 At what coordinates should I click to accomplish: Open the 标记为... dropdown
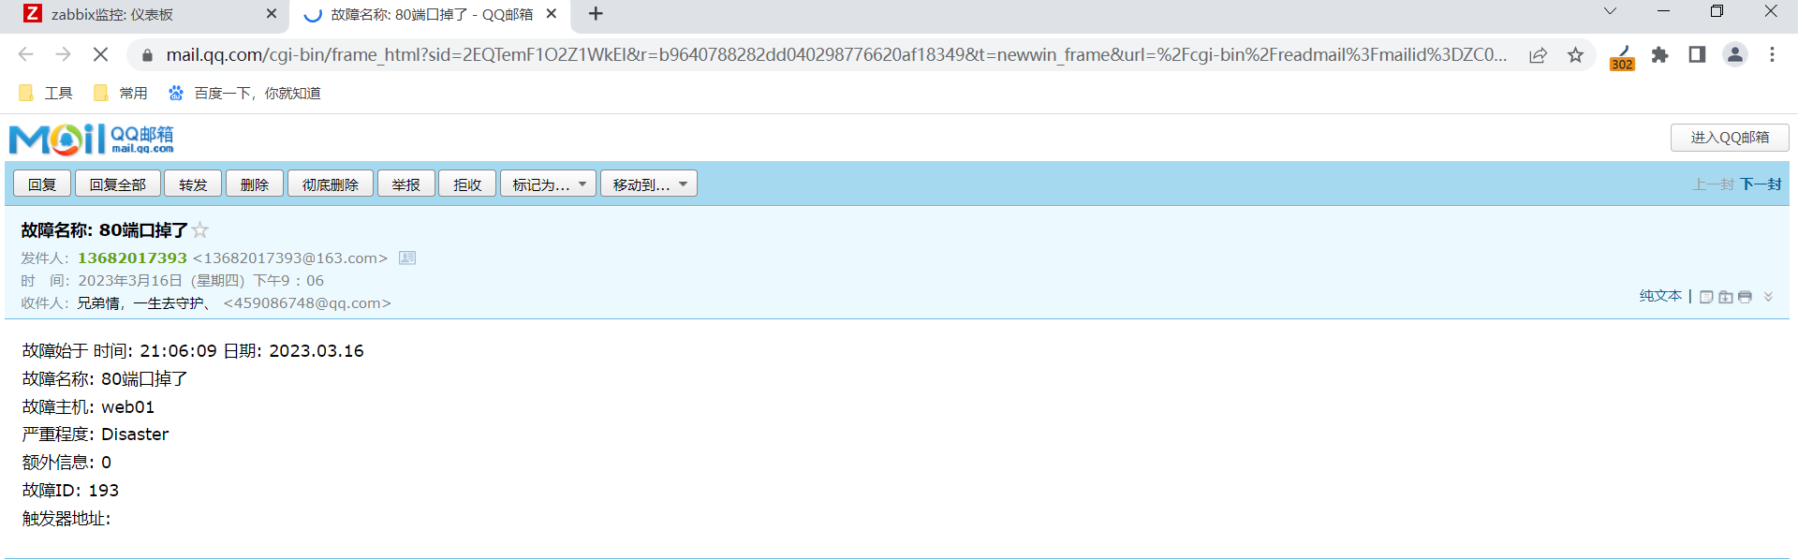548,184
